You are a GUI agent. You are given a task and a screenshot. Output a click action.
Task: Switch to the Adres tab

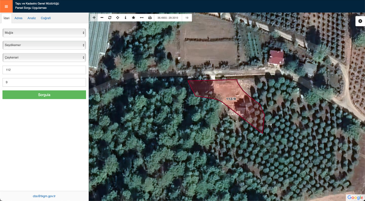(18, 18)
